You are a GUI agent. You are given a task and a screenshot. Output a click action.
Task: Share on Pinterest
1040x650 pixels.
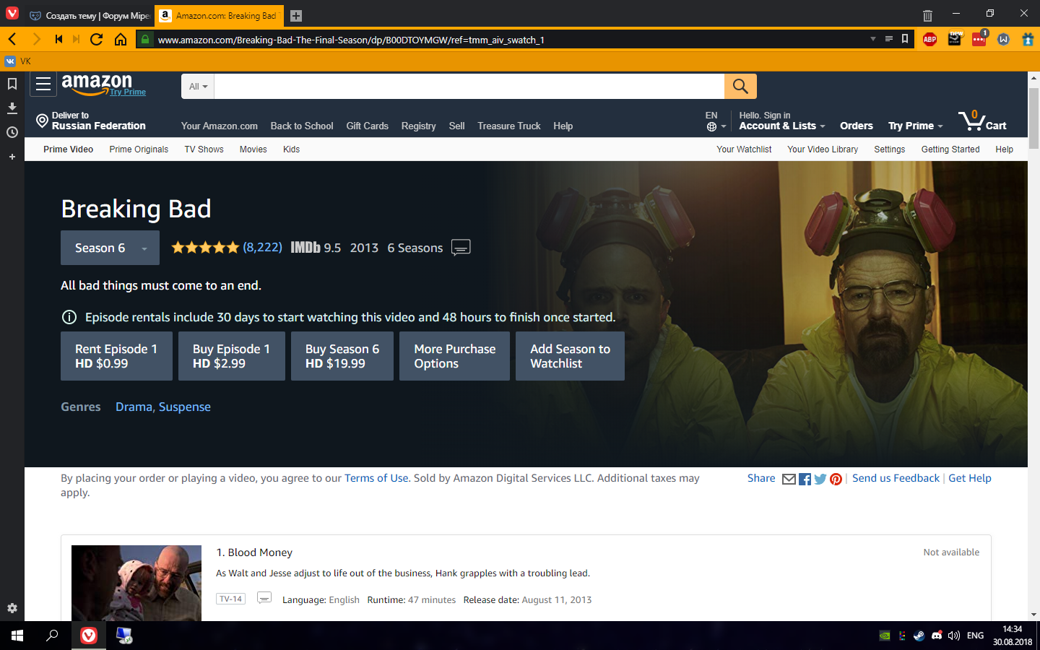[836, 479]
